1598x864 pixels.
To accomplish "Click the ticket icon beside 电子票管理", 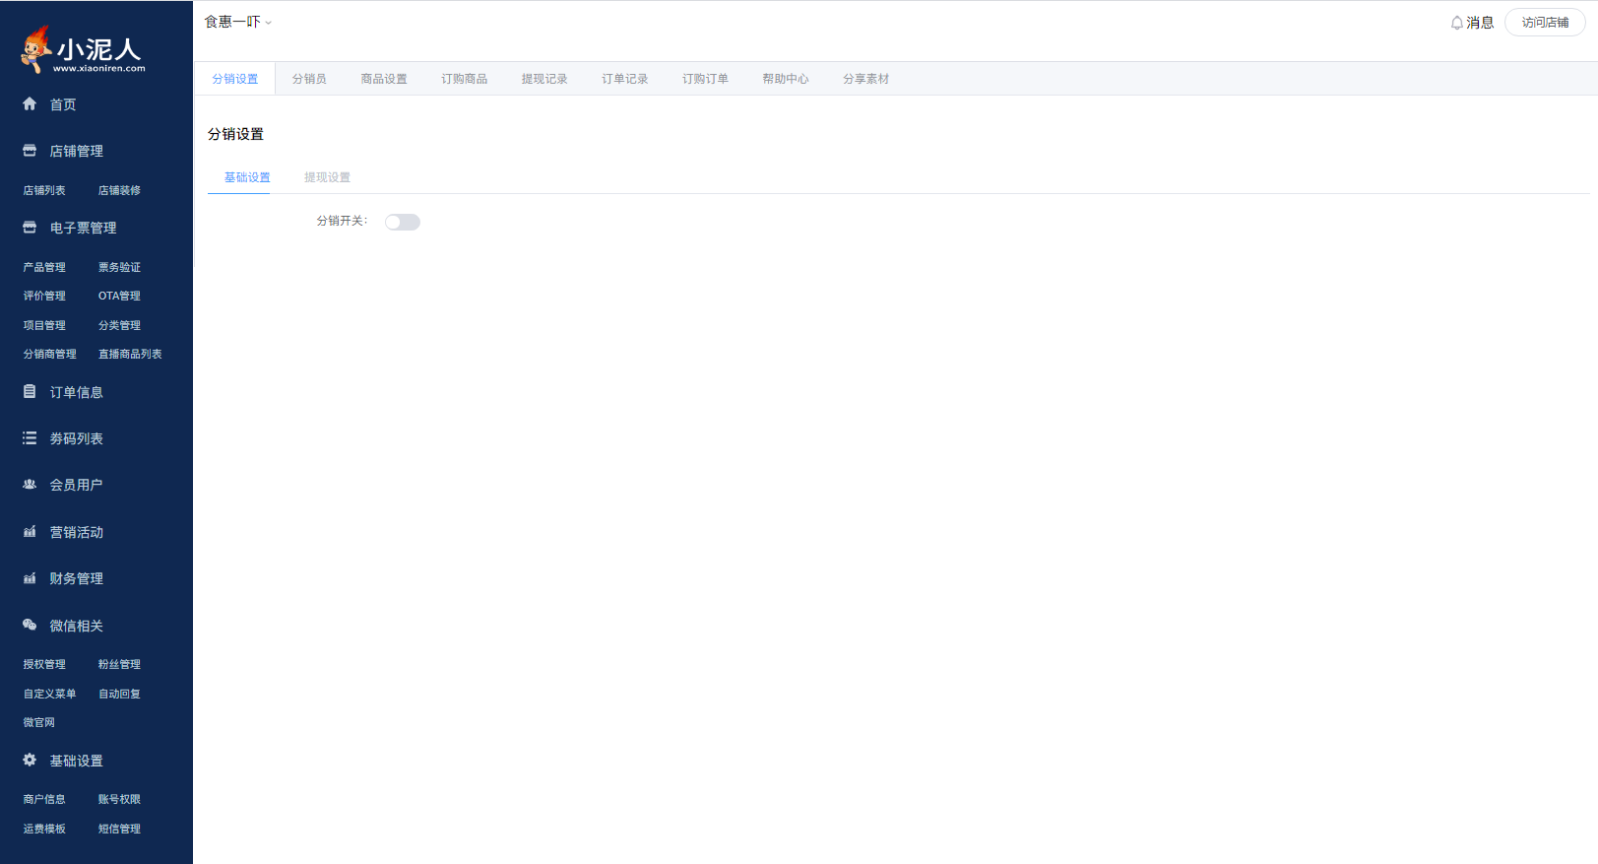I will click(30, 228).
